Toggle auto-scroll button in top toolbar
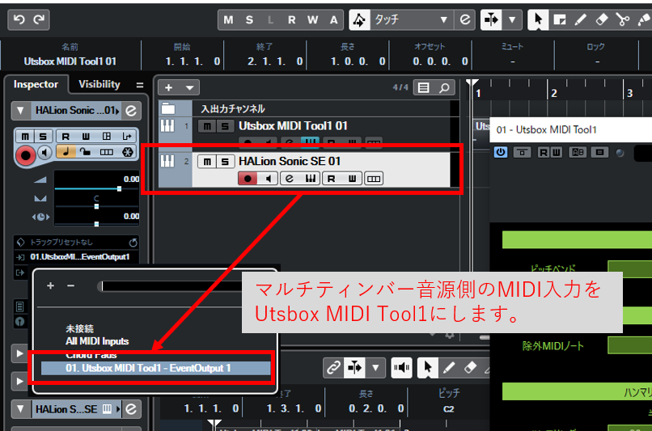 click(491, 19)
